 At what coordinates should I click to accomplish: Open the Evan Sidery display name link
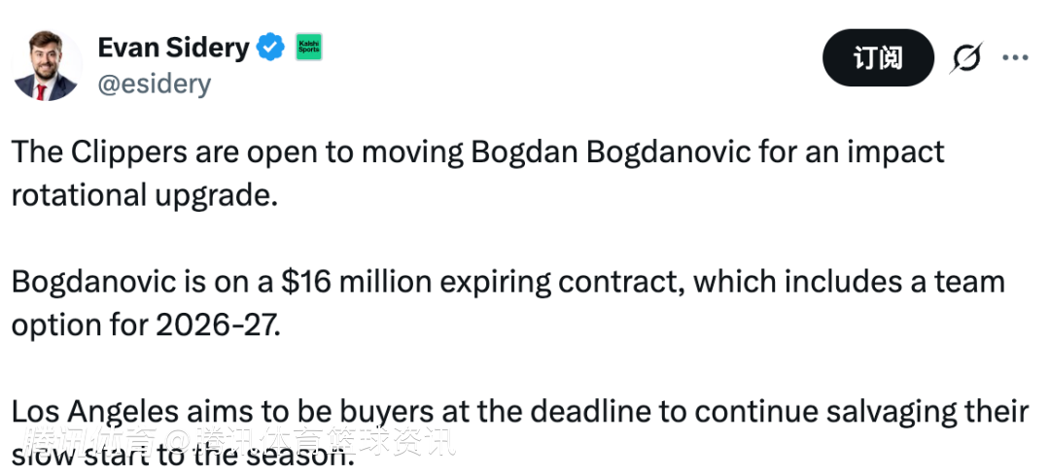[173, 47]
